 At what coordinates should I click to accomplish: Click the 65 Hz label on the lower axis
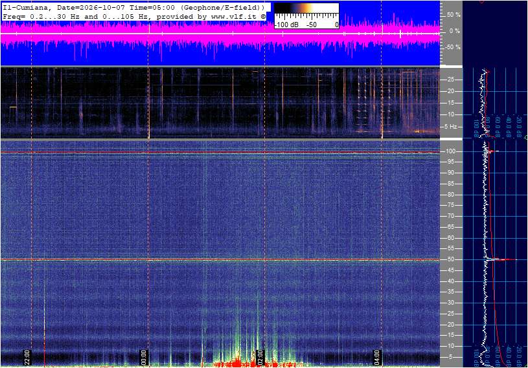450,227
